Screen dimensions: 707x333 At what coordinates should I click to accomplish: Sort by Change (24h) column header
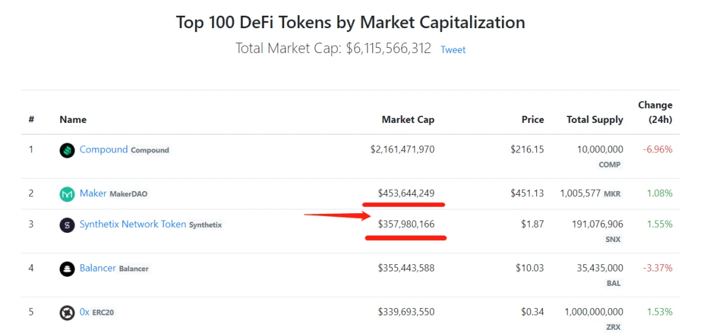click(655, 113)
